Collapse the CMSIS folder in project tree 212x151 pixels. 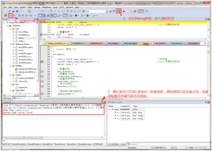point(10,75)
